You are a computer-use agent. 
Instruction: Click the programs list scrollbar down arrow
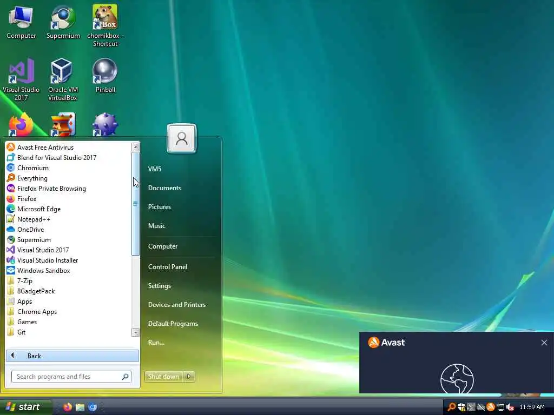(x=135, y=332)
